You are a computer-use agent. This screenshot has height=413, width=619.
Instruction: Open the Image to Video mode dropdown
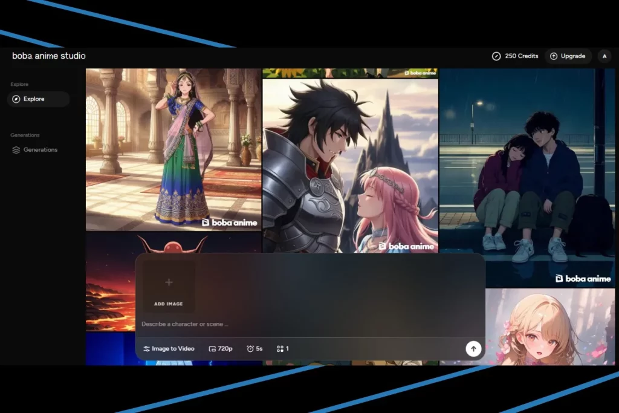[169, 349]
